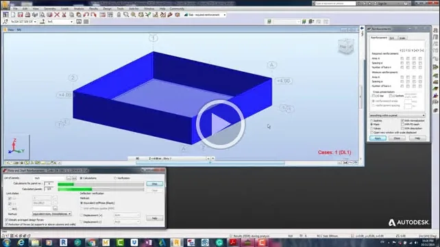Open the Displacement (-) Auto dropdown
The height and width of the screenshot is (247, 440).
coord(127,222)
